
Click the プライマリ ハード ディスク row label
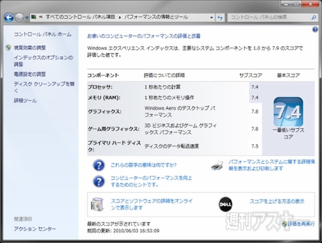tap(114, 146)
